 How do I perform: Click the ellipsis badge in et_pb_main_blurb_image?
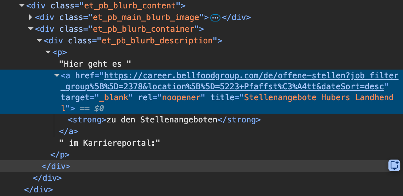(215, 17)
